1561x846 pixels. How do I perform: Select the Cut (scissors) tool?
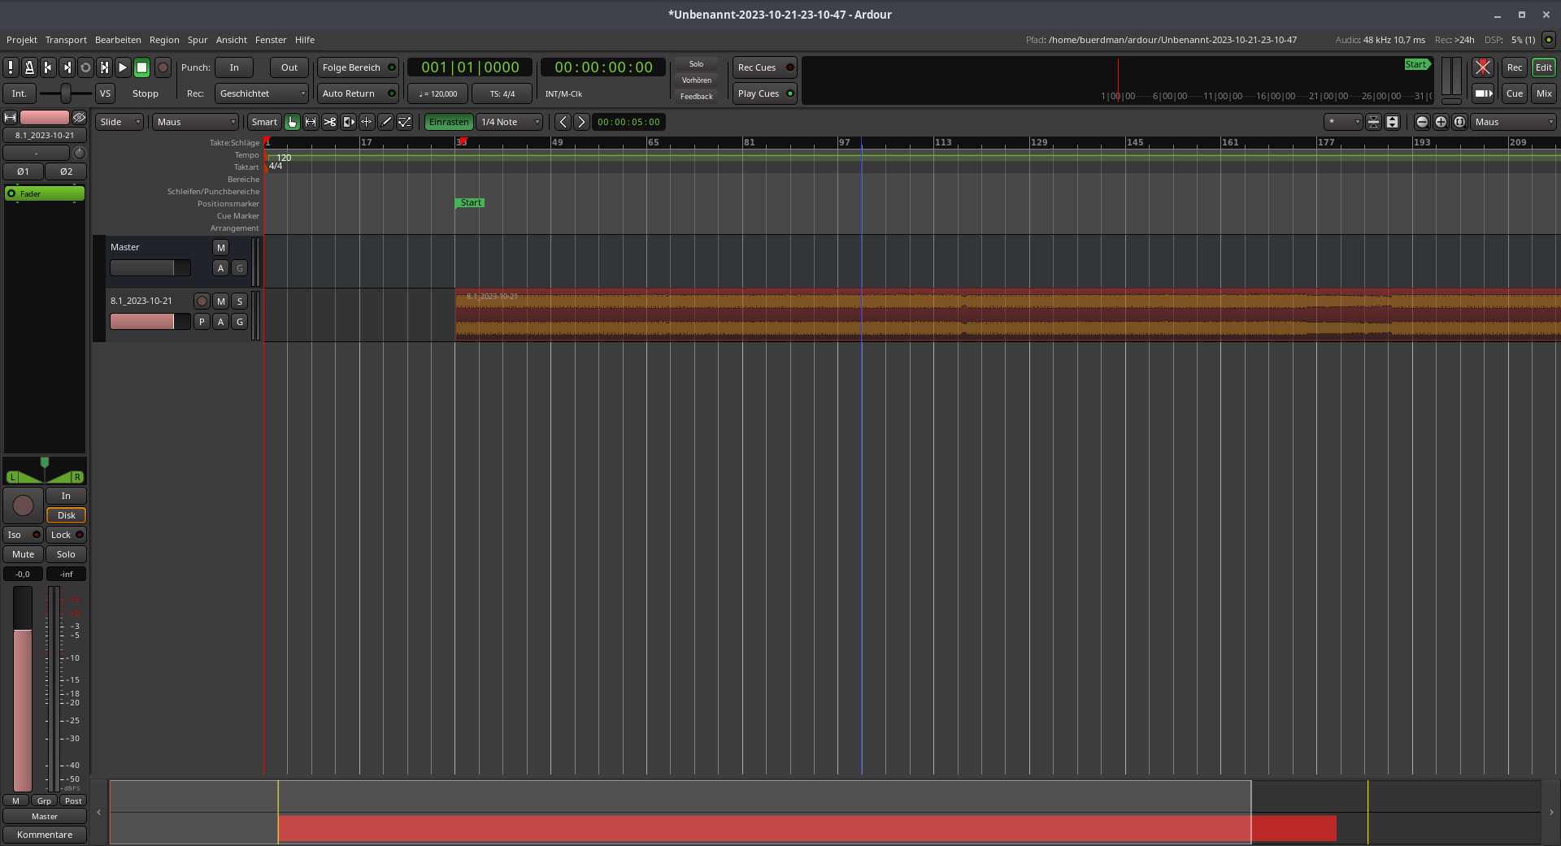[x=329, y=122]
